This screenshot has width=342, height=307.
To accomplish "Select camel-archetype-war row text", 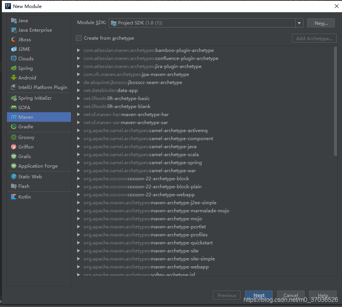I will pyautogui.click(x=140, y=171).
